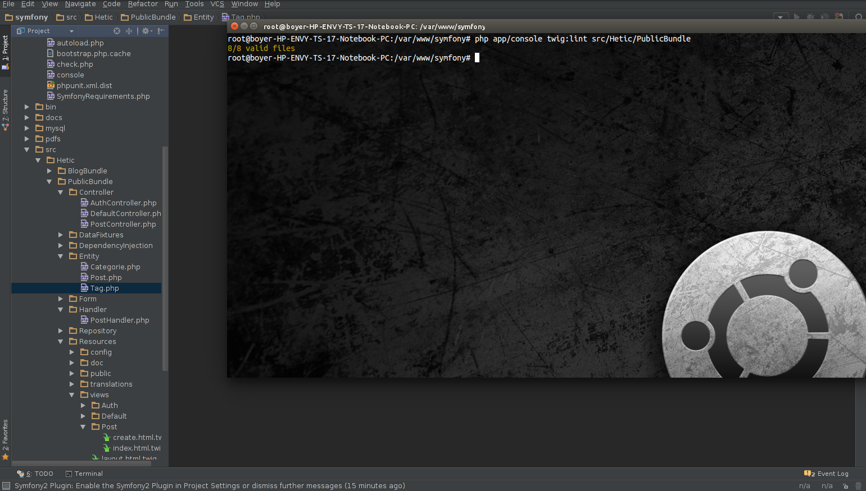The width and height of the screenshot is (866, 491).
Task: Click Symfony2 Plugin status bar message
Action: point(210,486)
